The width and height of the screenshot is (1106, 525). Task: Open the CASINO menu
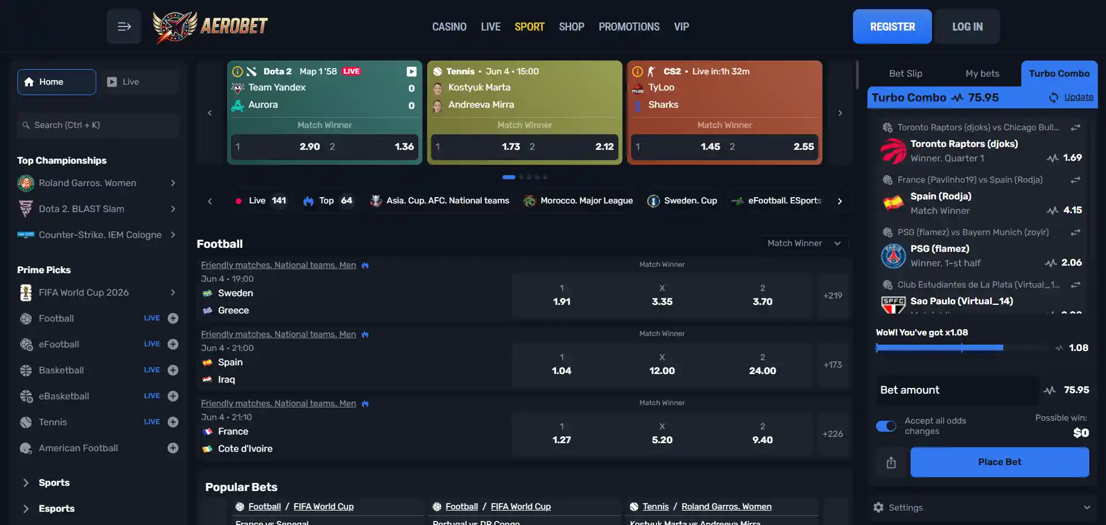pos(450,27)
